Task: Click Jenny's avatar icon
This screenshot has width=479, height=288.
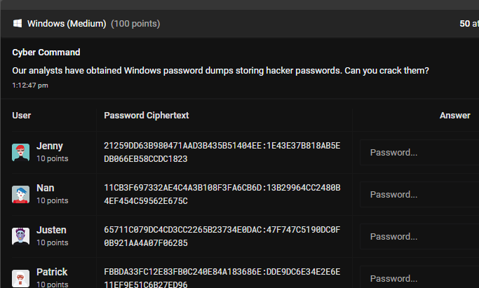Action: coord(21,152)
